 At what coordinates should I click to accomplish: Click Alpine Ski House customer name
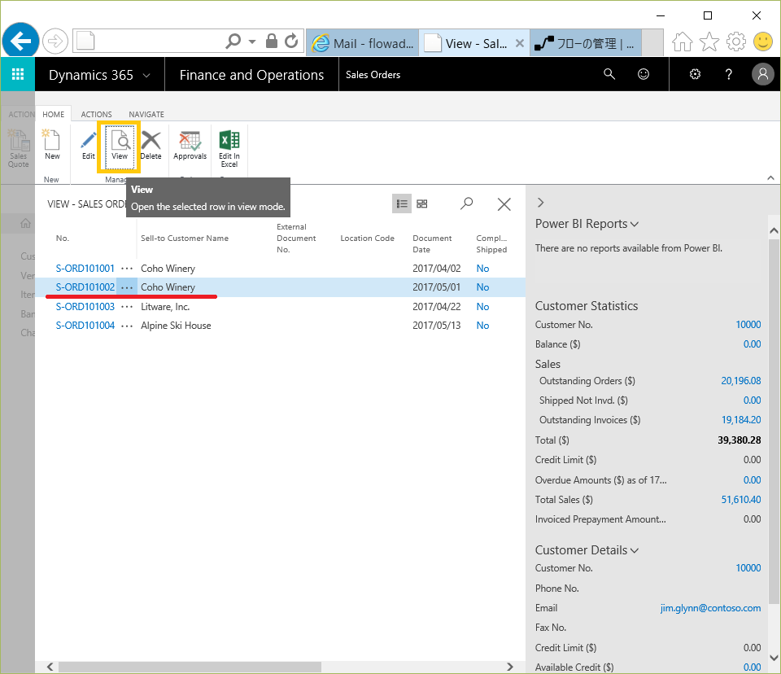(x=176, y=326)
